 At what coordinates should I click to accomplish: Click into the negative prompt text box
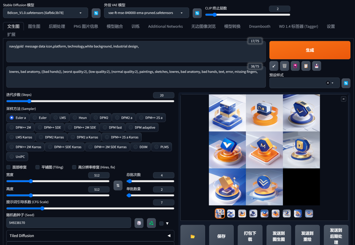[136, 77]
